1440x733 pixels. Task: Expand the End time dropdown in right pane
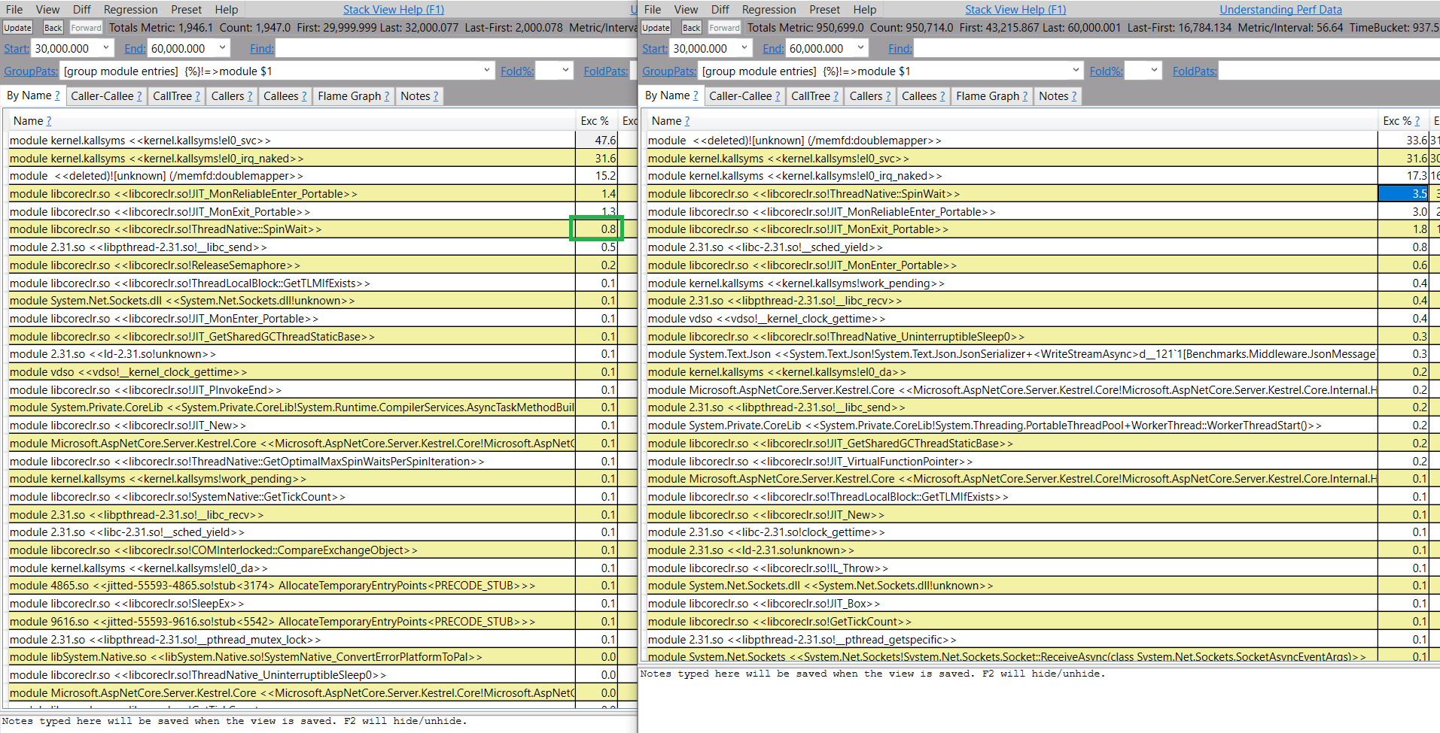[x=860, y=47]
